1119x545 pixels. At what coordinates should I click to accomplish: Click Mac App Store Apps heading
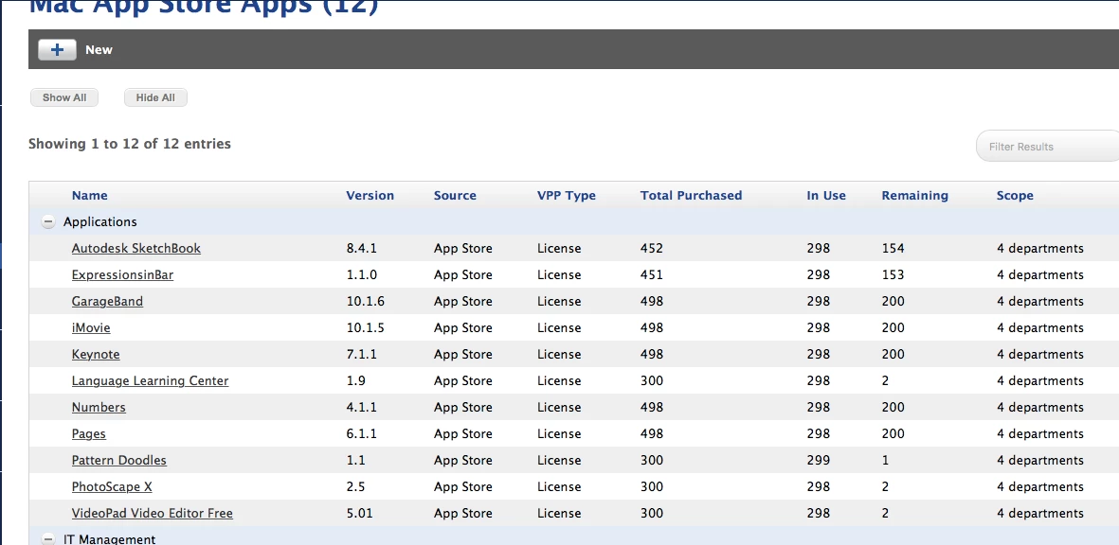pos(204,8)
